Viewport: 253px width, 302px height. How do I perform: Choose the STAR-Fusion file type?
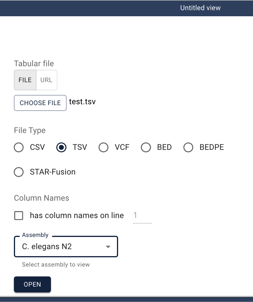19,172
